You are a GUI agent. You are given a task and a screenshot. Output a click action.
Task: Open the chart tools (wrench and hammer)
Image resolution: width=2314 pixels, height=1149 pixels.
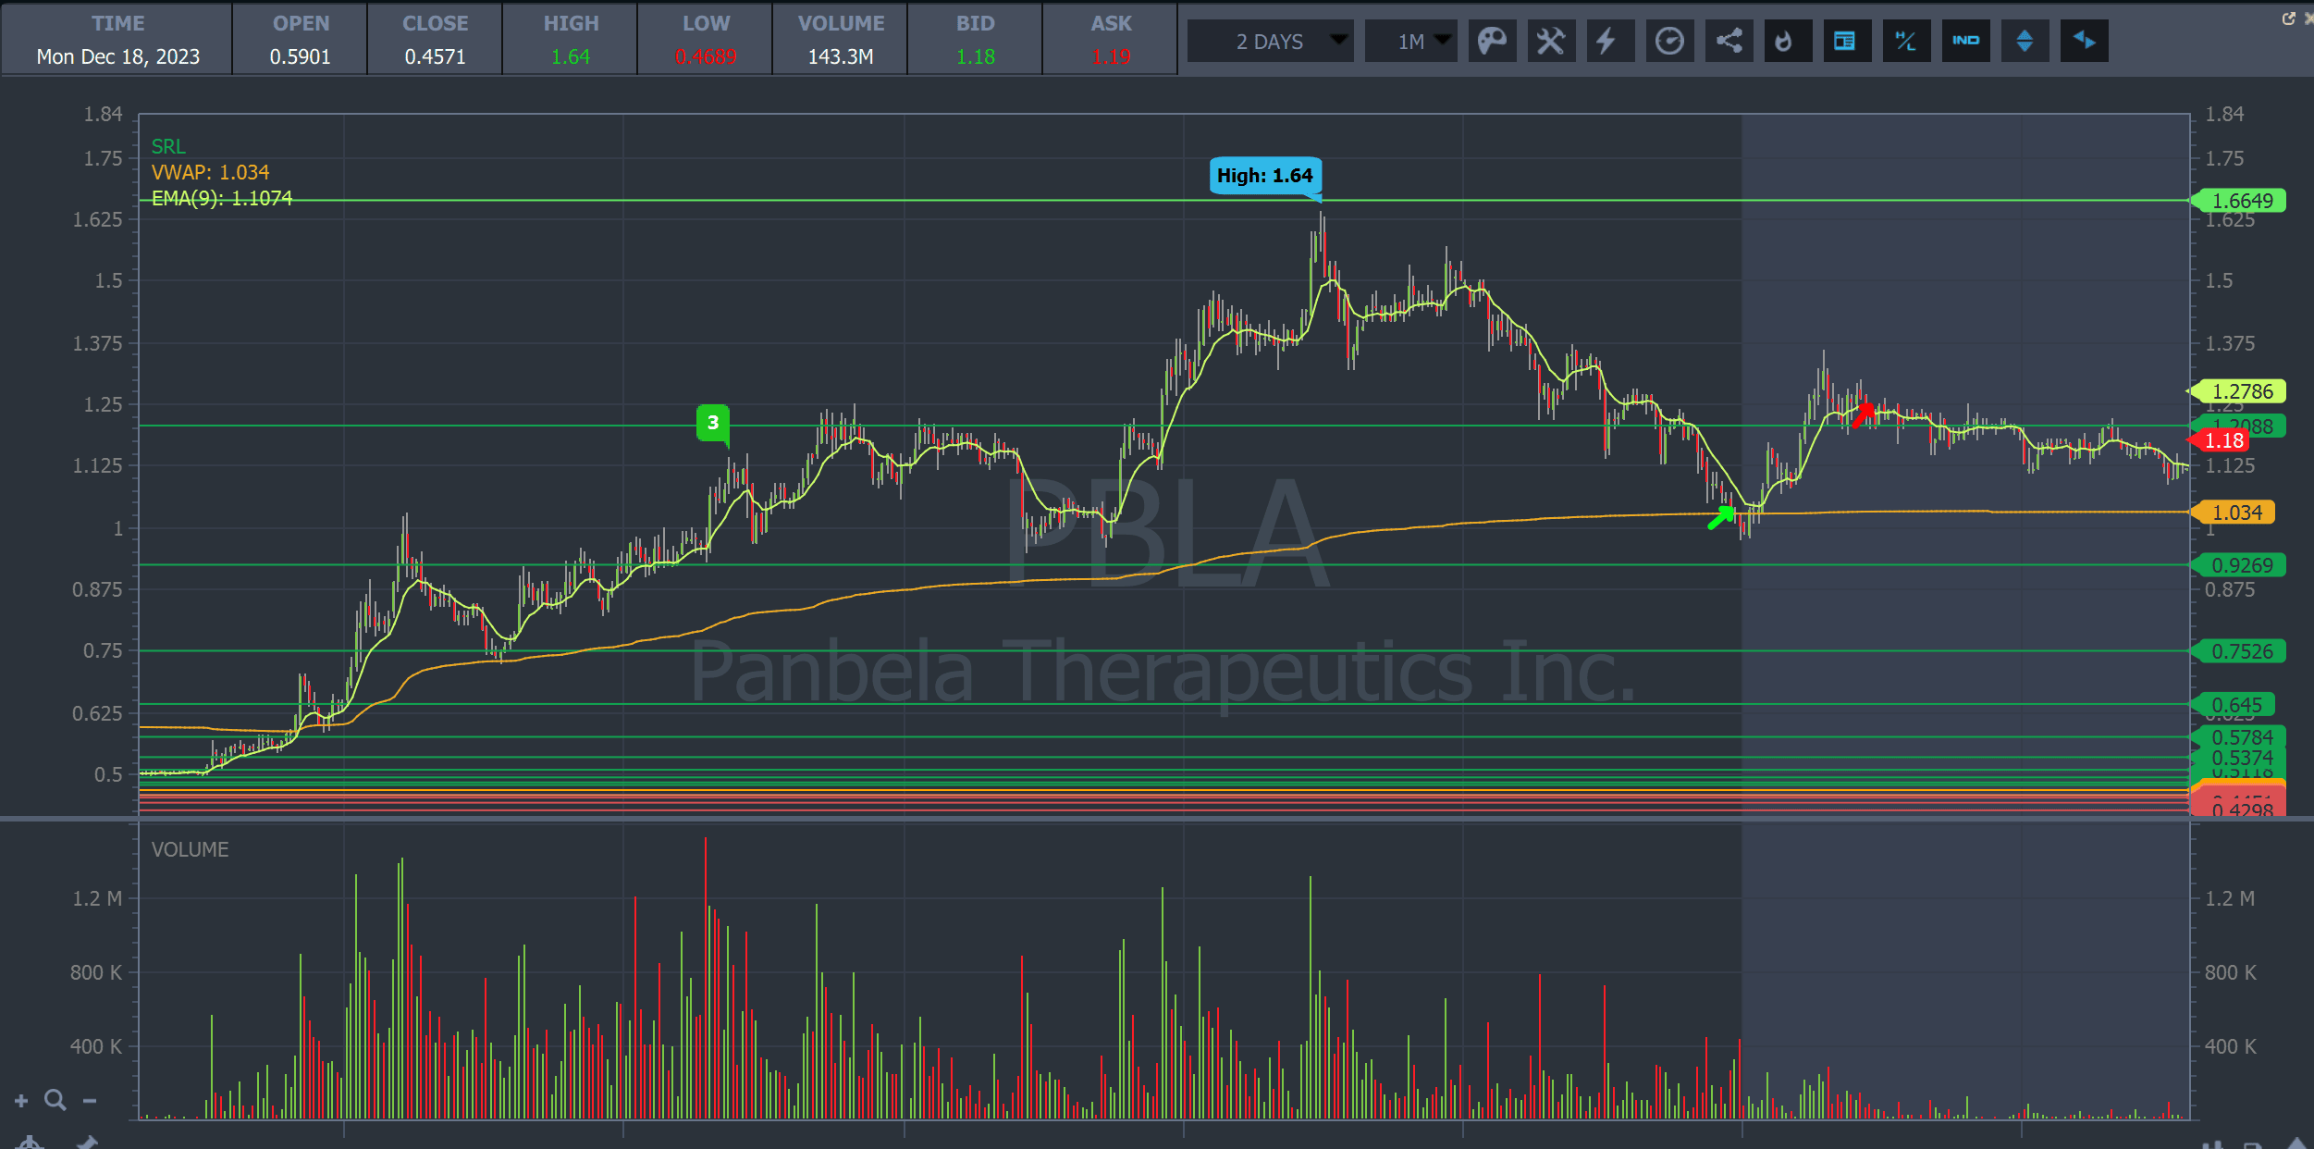pyautogui.click(x=1550, y=41)
